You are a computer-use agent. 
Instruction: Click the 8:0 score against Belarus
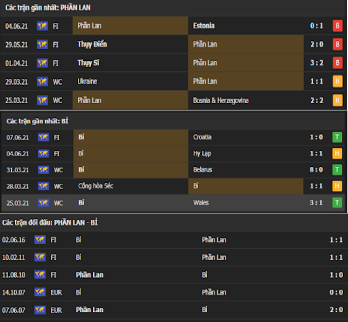[316, 169]
